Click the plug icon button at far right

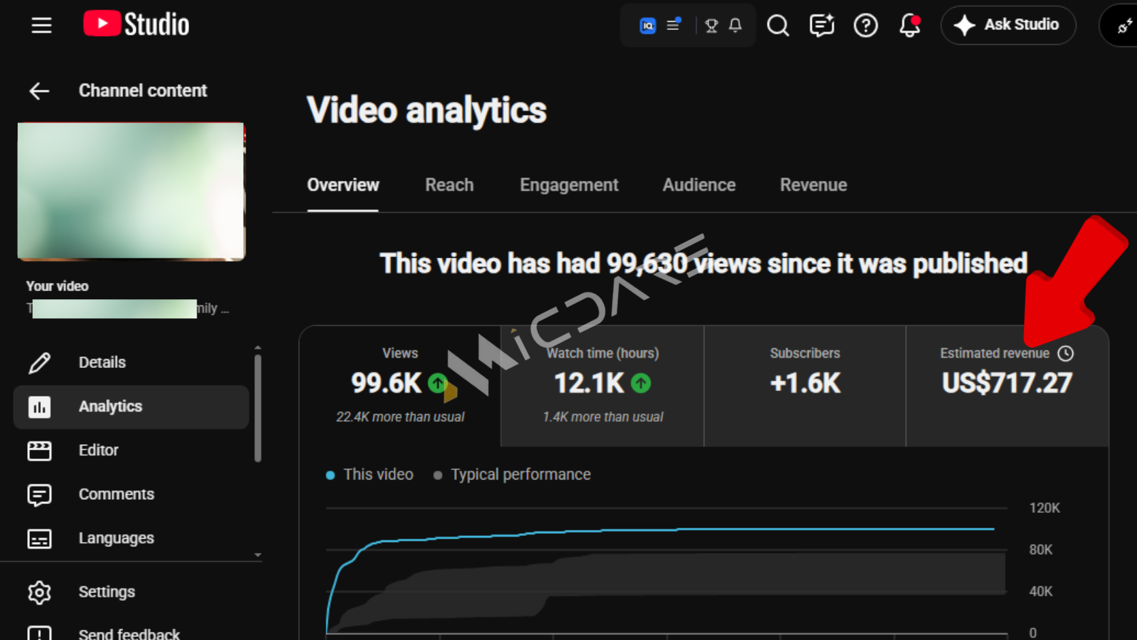pos(1123,26)
